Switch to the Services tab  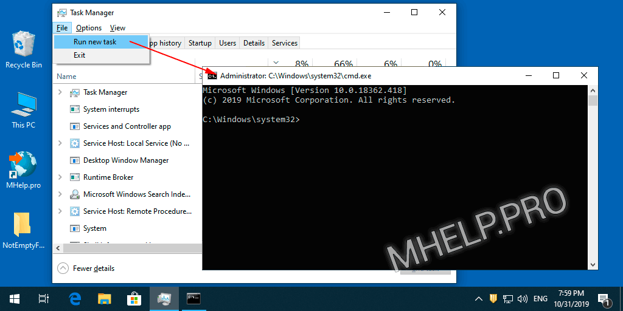coord(285,43)
